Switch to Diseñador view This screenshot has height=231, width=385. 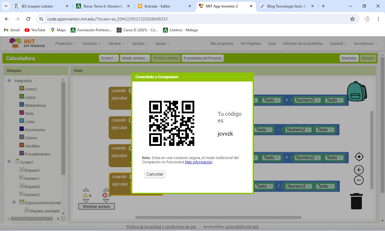point(349,58)
